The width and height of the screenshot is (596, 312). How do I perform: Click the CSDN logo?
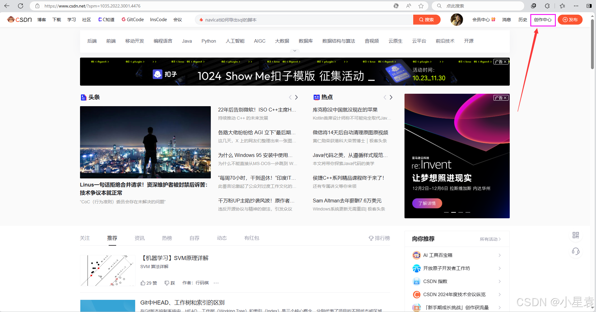click(x=20, y=20)
